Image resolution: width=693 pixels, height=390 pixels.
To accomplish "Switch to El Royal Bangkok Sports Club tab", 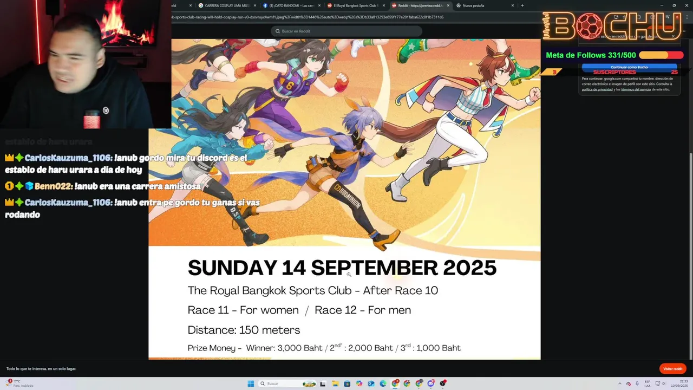I will coord(356,5).
